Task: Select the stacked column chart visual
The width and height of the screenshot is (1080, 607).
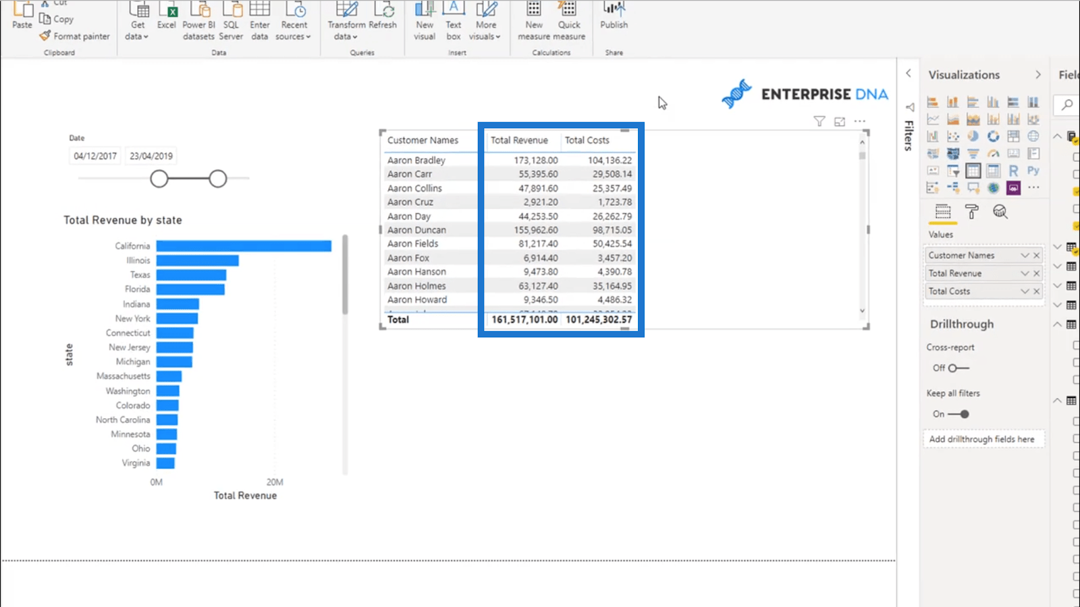Action: pyautogui.click(x=952, y=102)
